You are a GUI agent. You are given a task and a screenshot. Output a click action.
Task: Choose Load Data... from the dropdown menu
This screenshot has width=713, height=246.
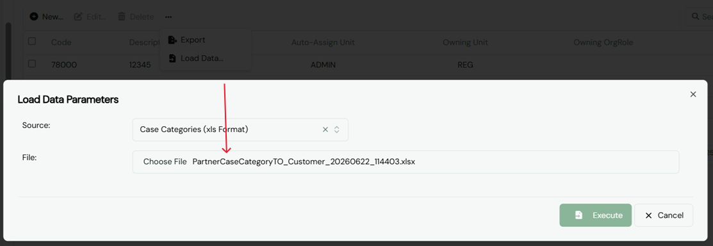pos(205,59)
